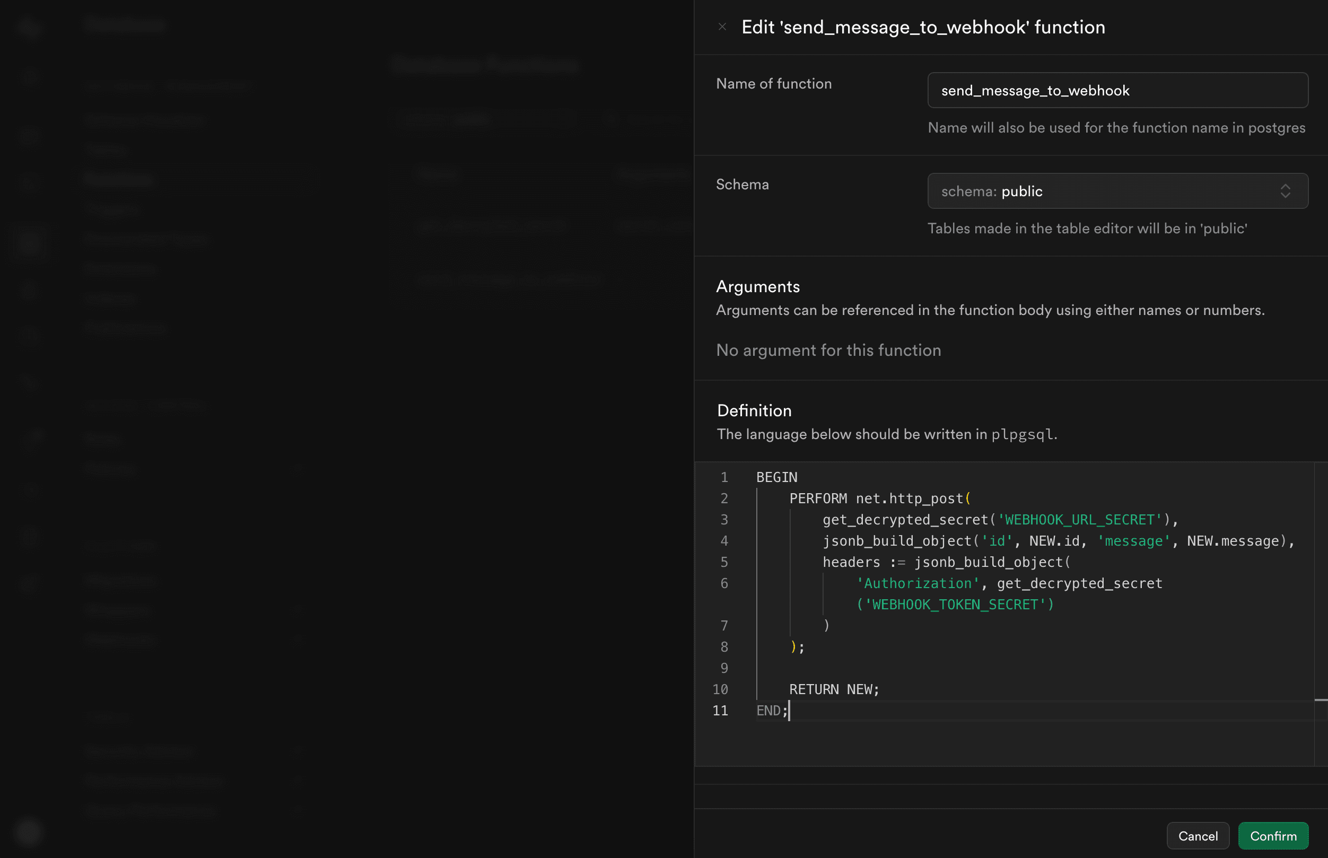Click 'No argument for this function' text
This screenshot has width=1328, height=858.
tap(828, 350)
